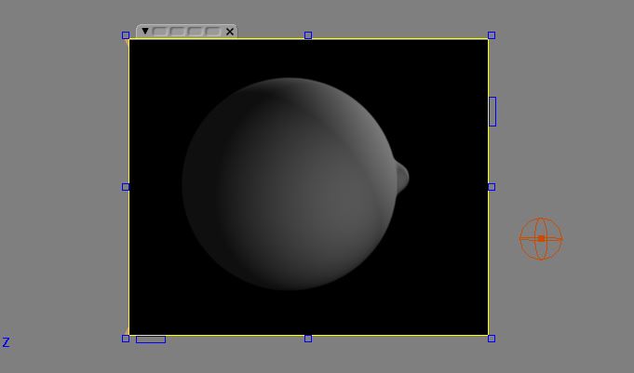Click the vertical bar handle on right edge
Screen dimensions: 634x373
click(x=492, y=112)
